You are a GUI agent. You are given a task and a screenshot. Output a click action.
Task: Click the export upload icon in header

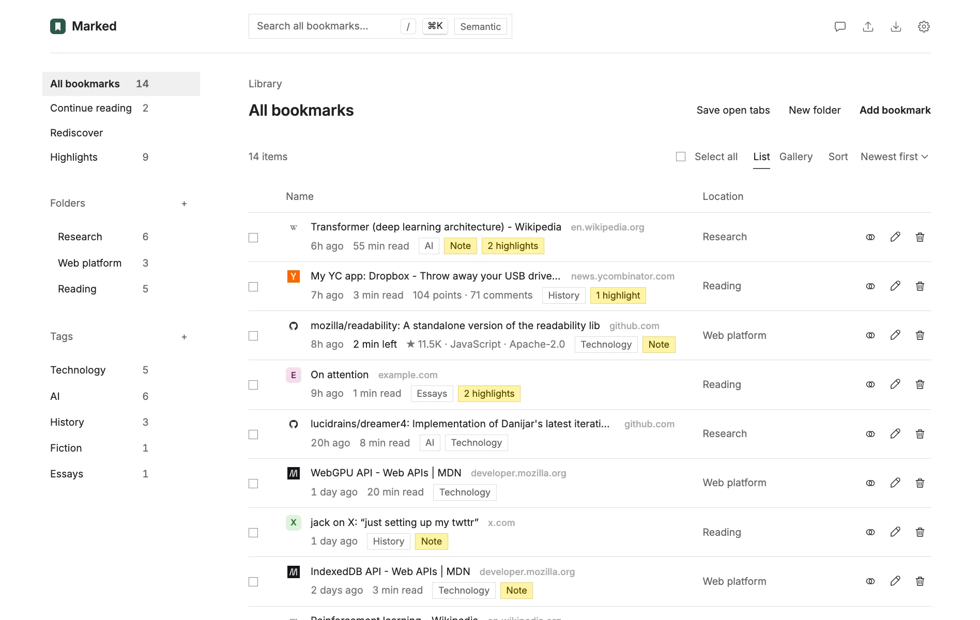(868, 26)
